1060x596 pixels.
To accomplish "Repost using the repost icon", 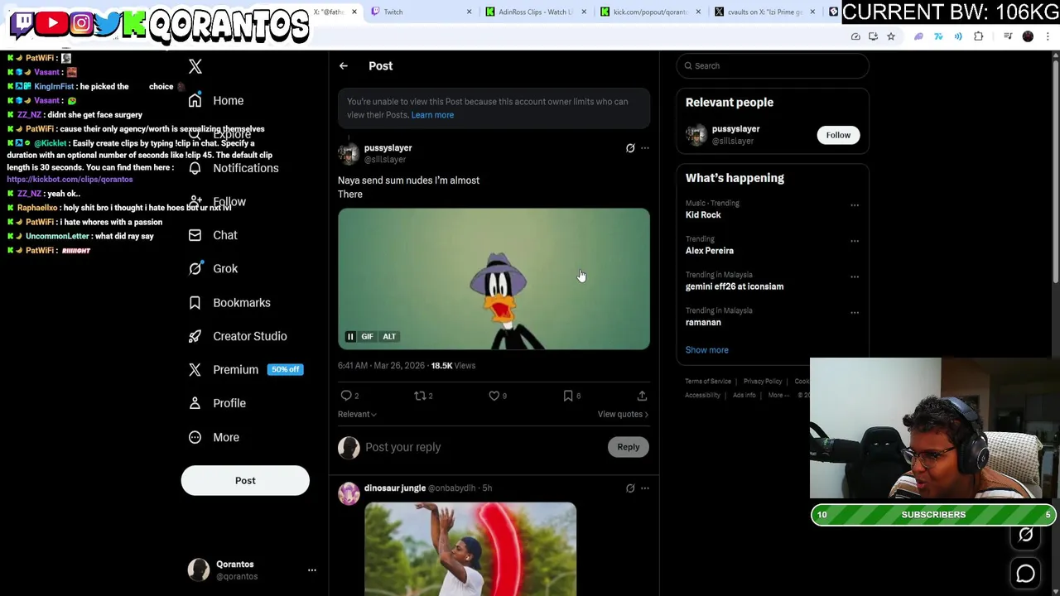I will pyautogui.click(x=420, y=396).
